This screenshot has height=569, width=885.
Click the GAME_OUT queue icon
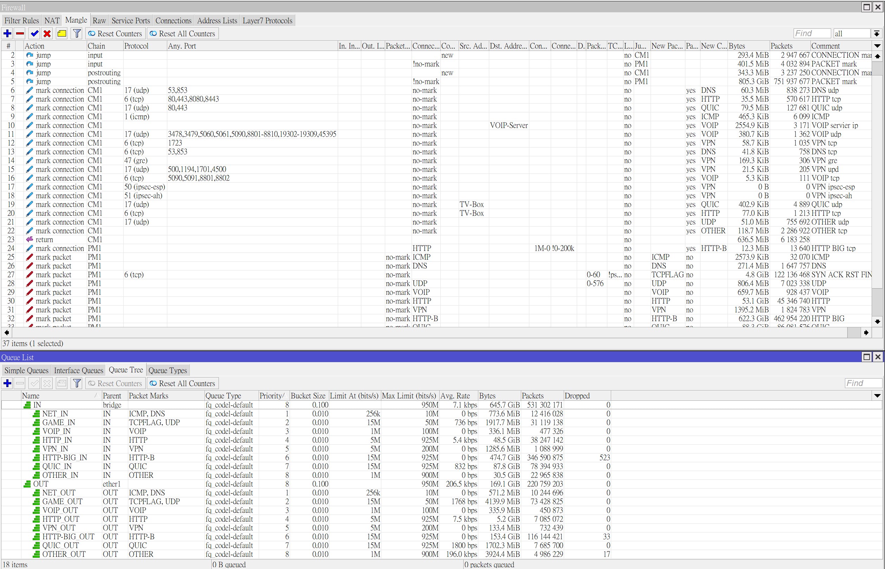point(36,501)
